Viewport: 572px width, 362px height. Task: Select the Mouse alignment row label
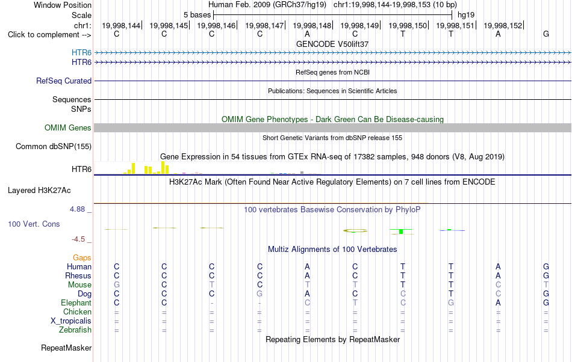pos(79,285)
